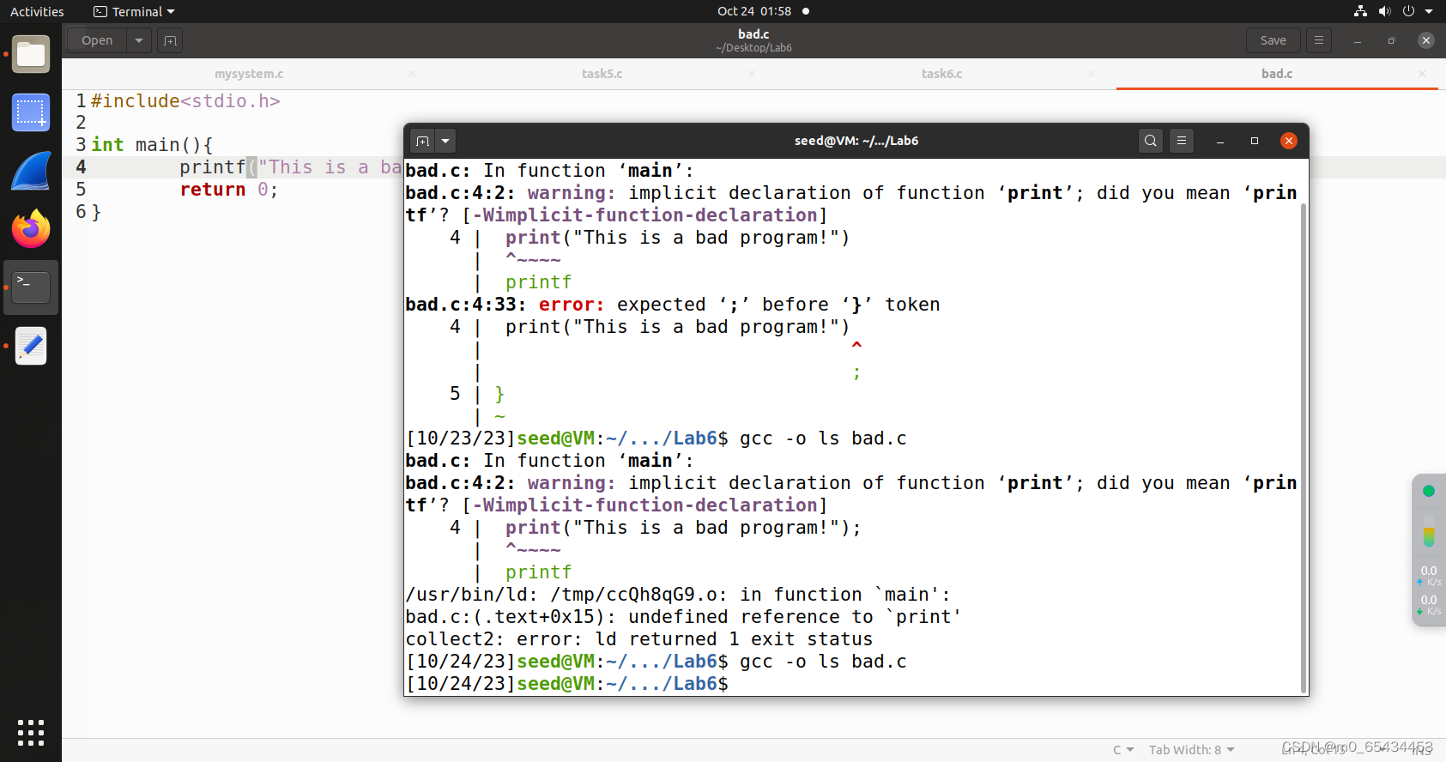Click the terminal new tab icon

coord(422,141)
